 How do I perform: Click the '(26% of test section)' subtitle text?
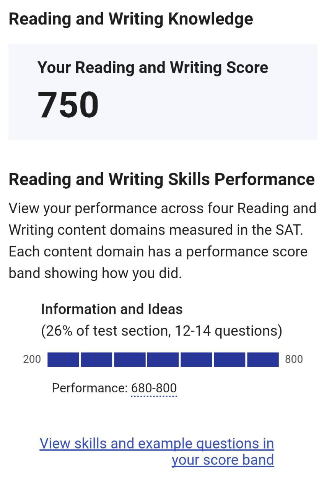click(x=162, y=330)
